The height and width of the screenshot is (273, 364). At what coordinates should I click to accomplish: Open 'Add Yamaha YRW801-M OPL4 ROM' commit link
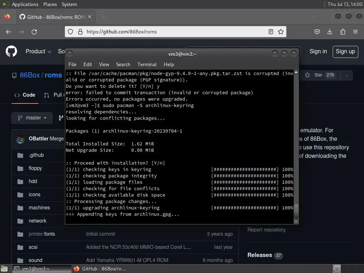(127, 260)
